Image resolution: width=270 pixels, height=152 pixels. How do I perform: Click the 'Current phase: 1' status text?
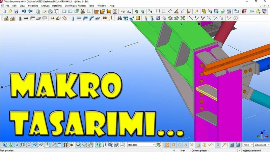tap(200, 150)
